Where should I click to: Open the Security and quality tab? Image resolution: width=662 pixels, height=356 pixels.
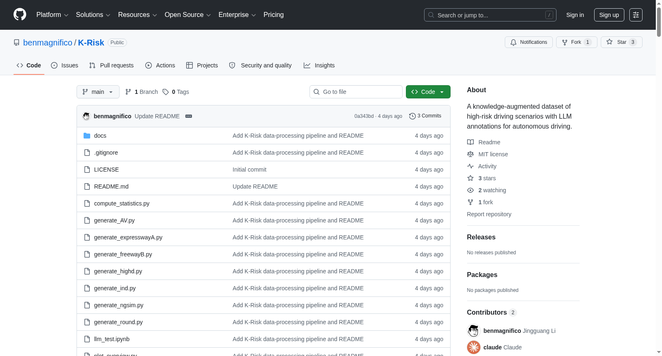[x=260, y=65]
